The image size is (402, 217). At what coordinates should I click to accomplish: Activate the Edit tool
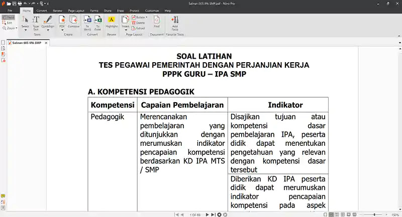point(7,23)
